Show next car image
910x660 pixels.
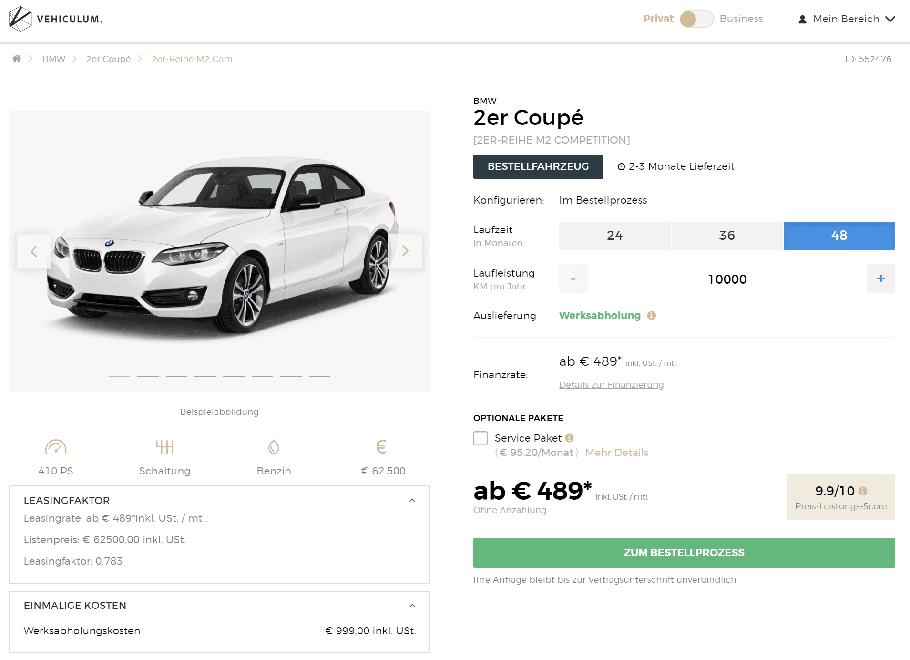coord(405,251)
